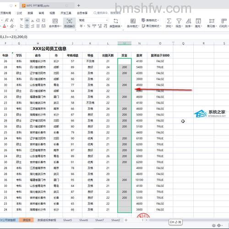
Task: Apply percent style to cells
Action: coord(88,26)
